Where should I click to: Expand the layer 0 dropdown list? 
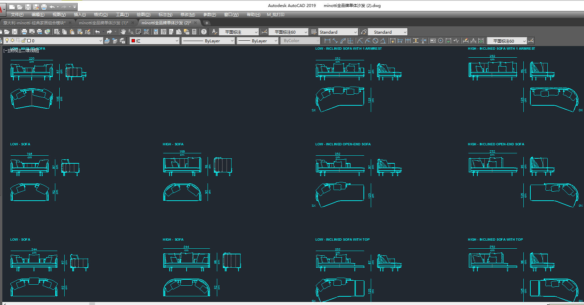tap(100, 41)
